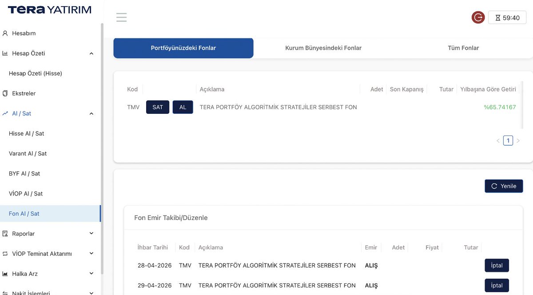533x295 pixels.
Task: Cancel the 28-04-2026 order with İptal
Action: pos(497,265)
